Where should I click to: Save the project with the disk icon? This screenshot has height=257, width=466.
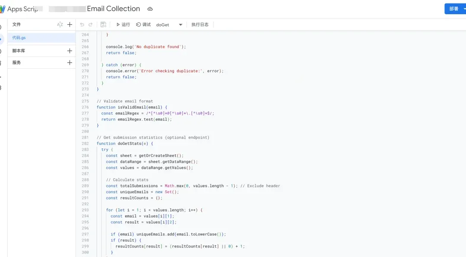tap(104, 25)
